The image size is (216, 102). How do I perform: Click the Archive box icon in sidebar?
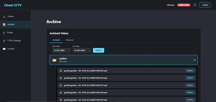coord(4,25)
